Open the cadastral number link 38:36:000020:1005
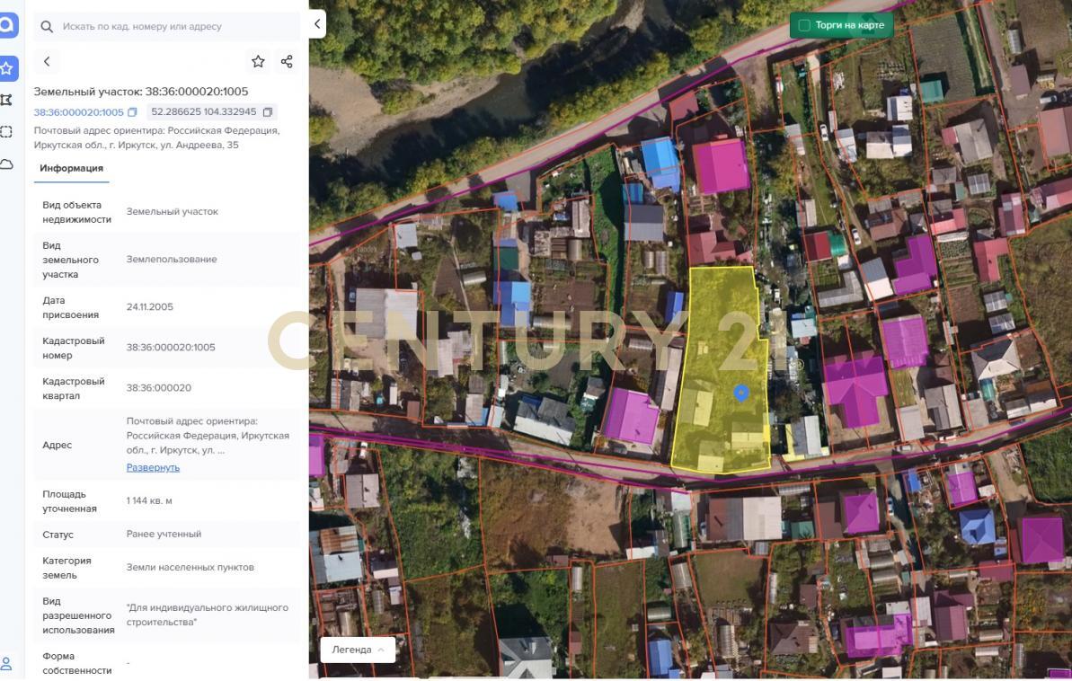Viewport: 1072px width, 681px height. pyautogui.click(x=78, y=112)
